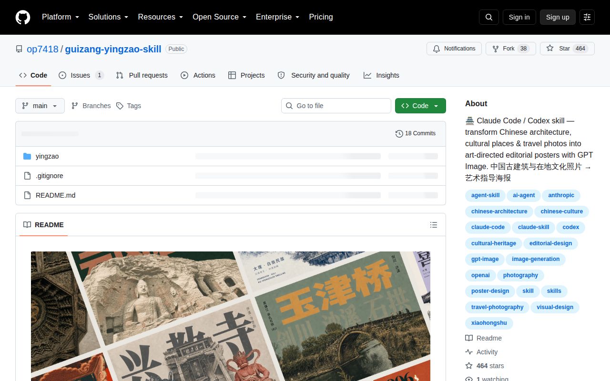Open the Activity pulse link
This screenshot has width=610, height=381.
pos(481,352)
